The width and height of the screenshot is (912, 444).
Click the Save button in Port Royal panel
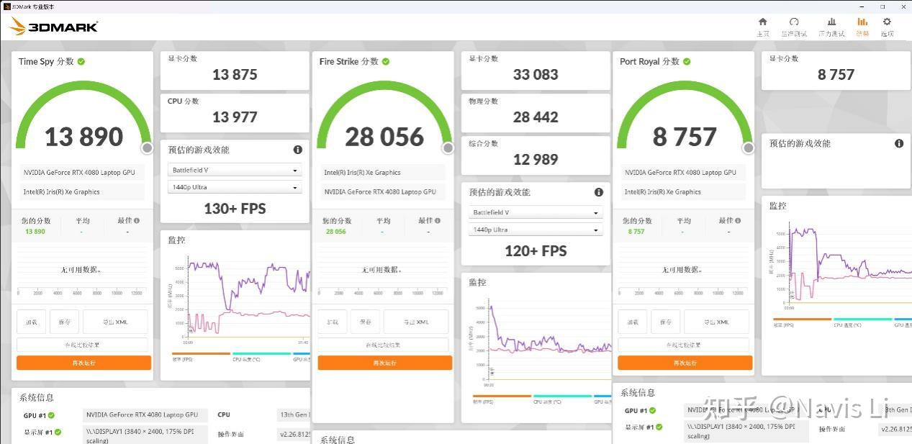coord(665,322)
